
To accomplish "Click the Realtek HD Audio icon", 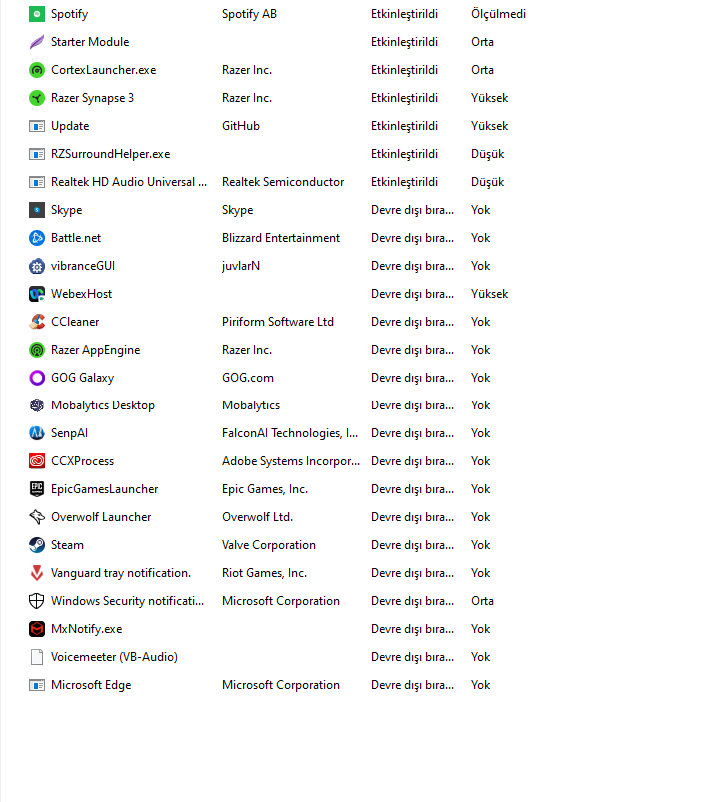I will tap(37, 182).
